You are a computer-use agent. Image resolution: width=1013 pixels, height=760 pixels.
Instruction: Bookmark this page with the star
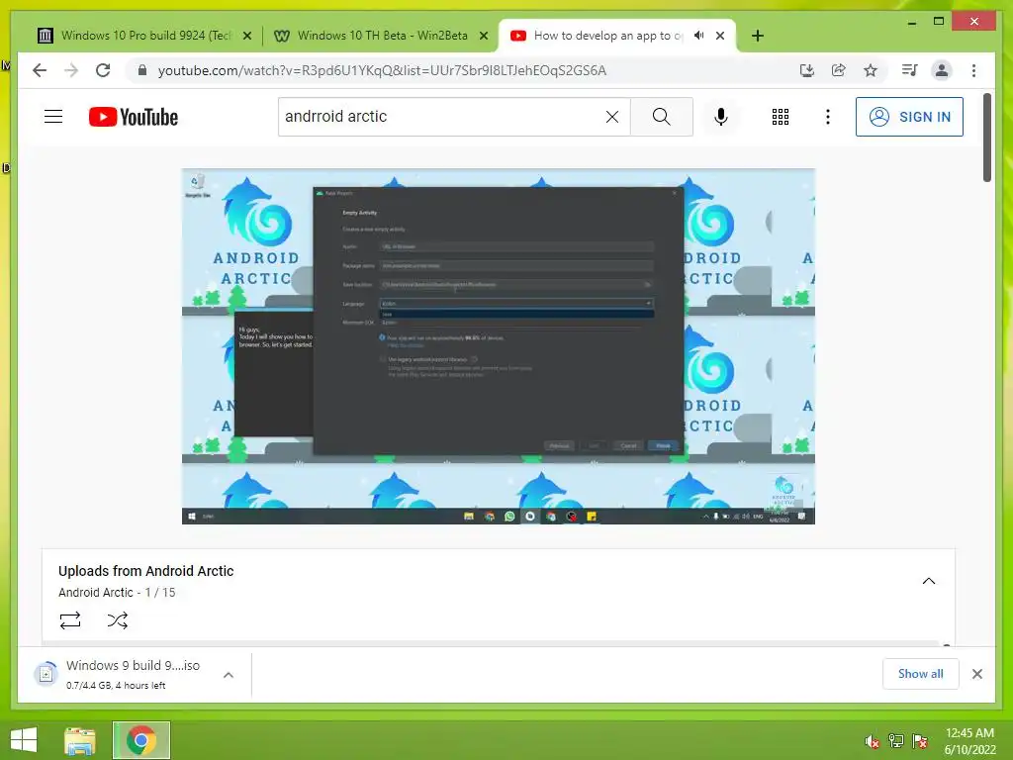pos(871,70)
